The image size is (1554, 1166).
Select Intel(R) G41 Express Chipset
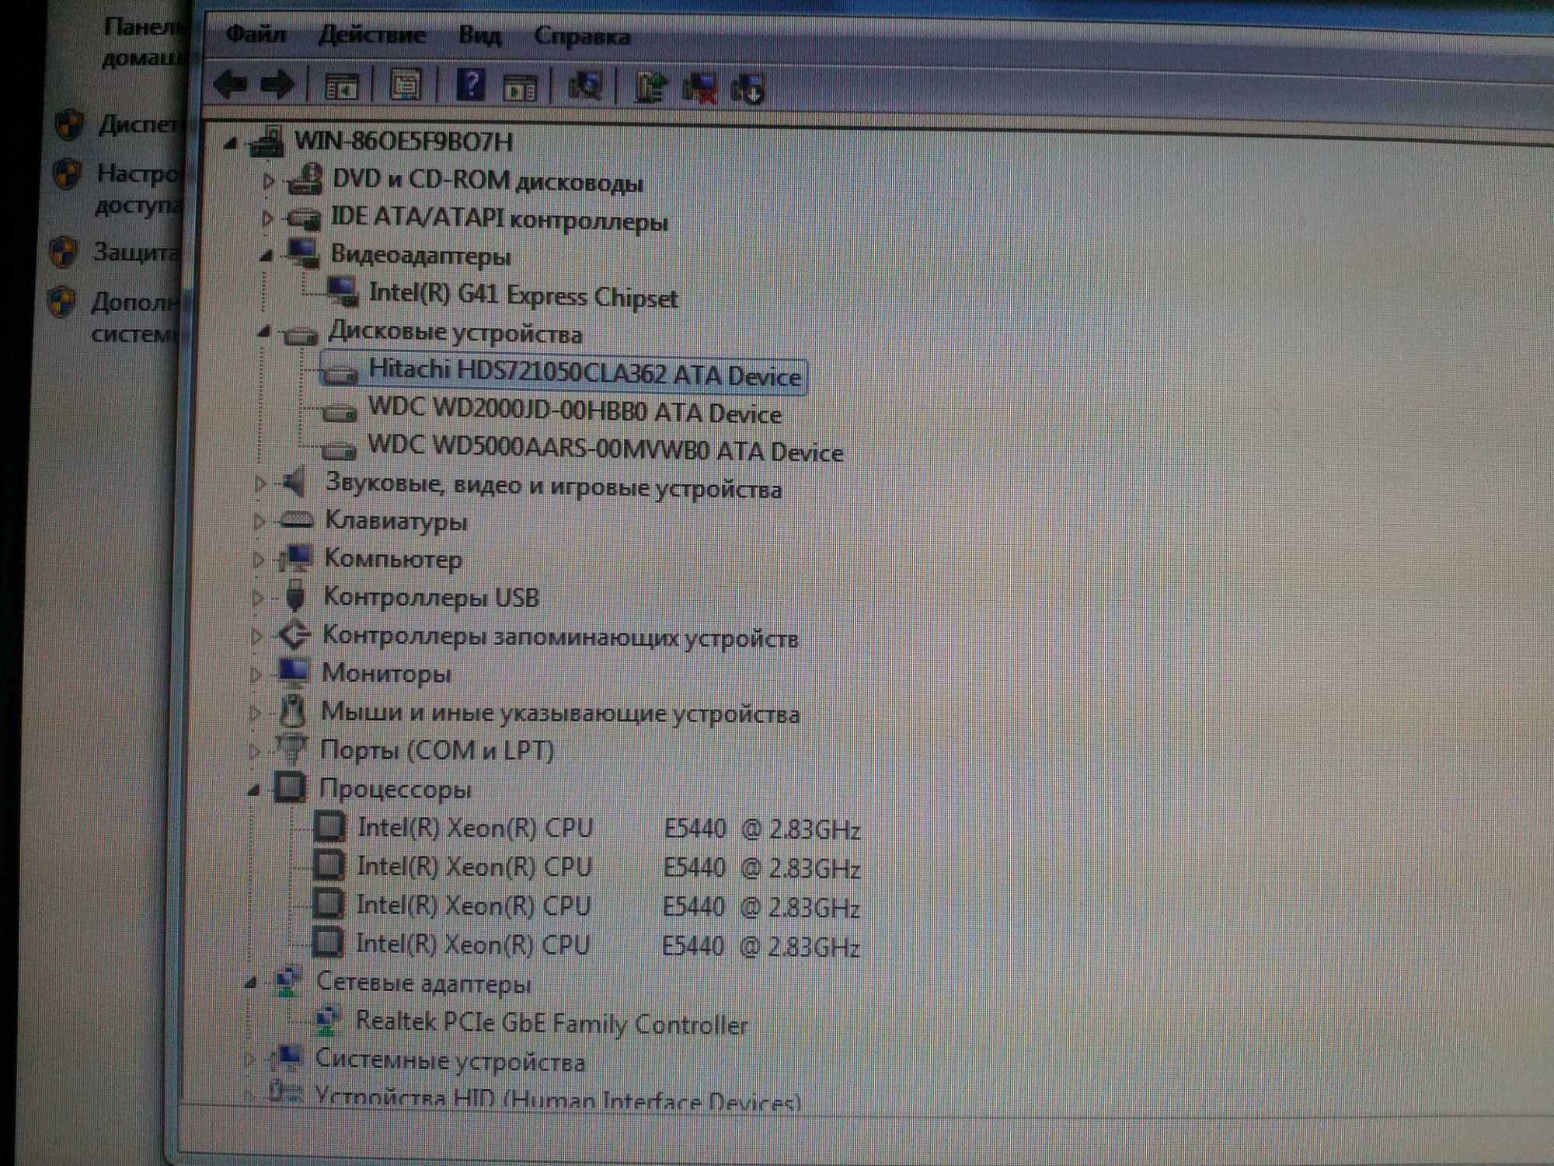pyautogui.click(x=523, y=295)
